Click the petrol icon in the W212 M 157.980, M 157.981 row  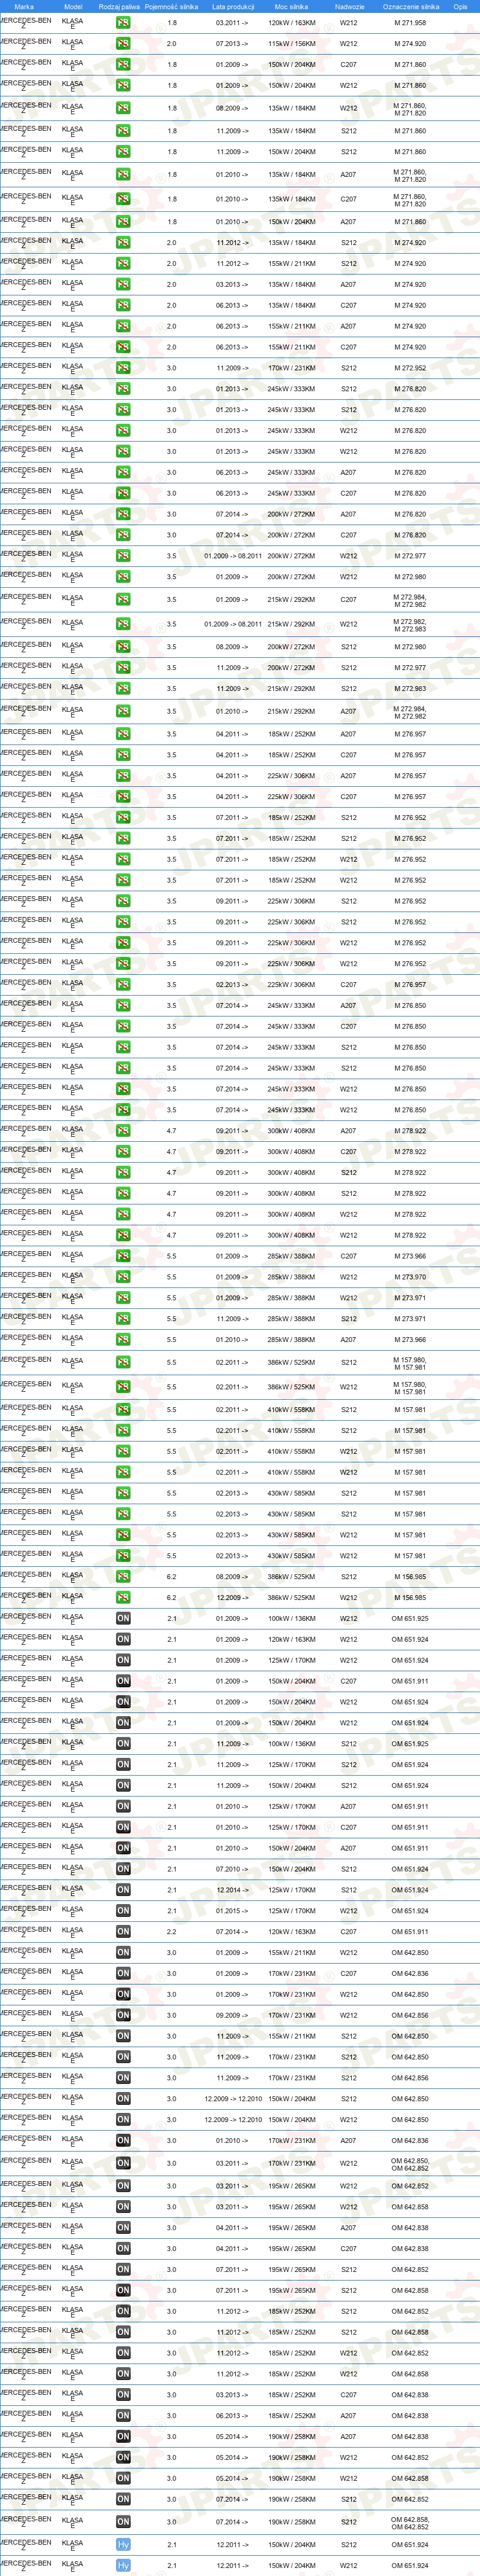(x=123, y=1388)
